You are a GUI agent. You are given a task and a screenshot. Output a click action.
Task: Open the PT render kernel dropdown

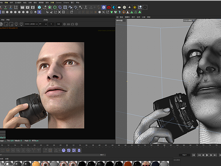(43, 24)
